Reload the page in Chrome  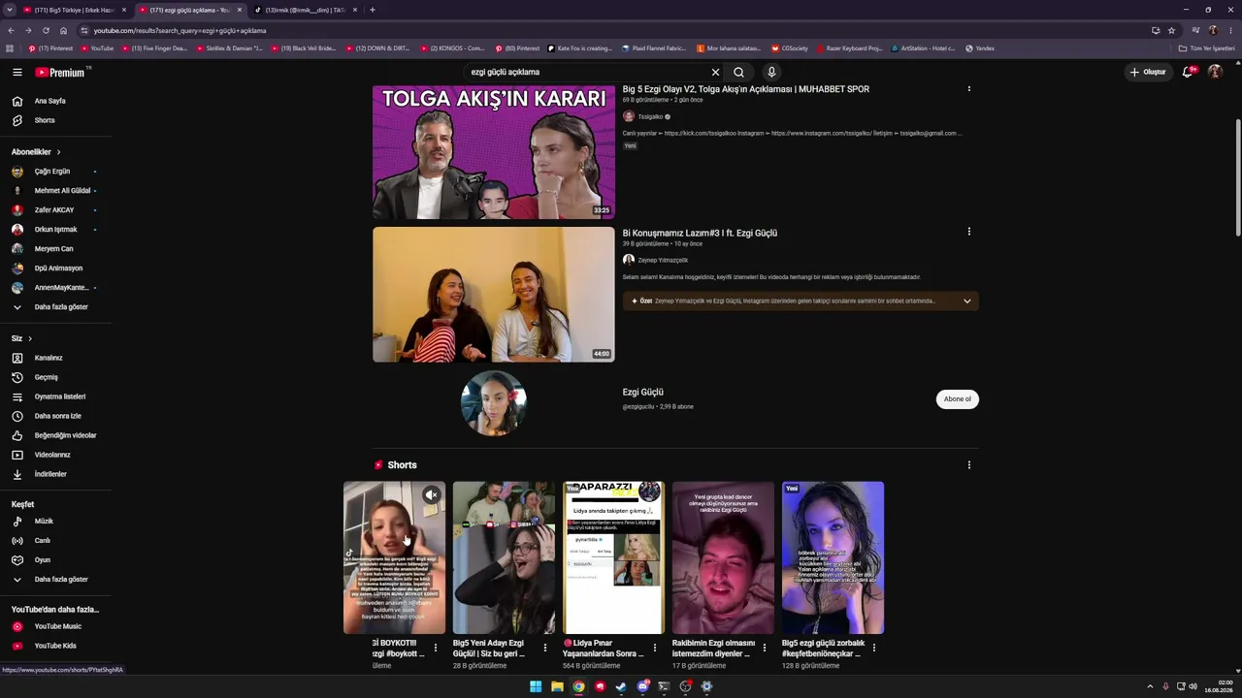(x=46, y=30)
